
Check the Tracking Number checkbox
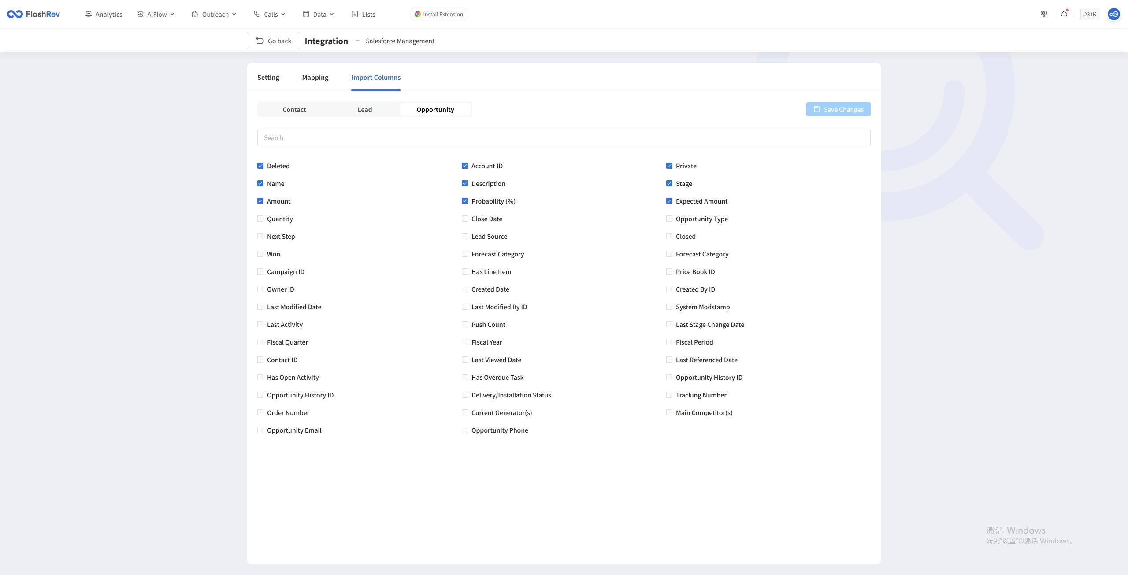[x=669, y=395]
